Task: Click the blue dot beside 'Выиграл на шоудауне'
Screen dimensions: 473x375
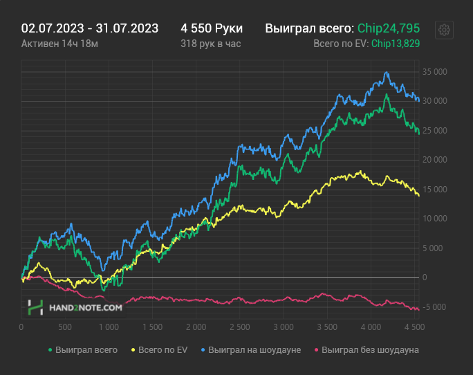Action: [x=203, y=350]
